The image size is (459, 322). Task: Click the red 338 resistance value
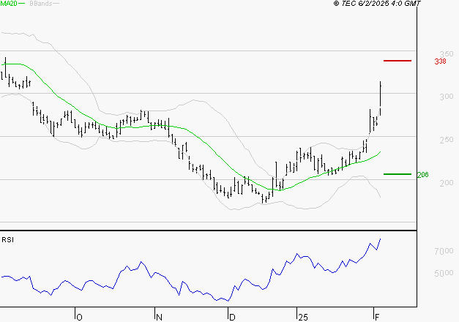(x=440, y=61)
